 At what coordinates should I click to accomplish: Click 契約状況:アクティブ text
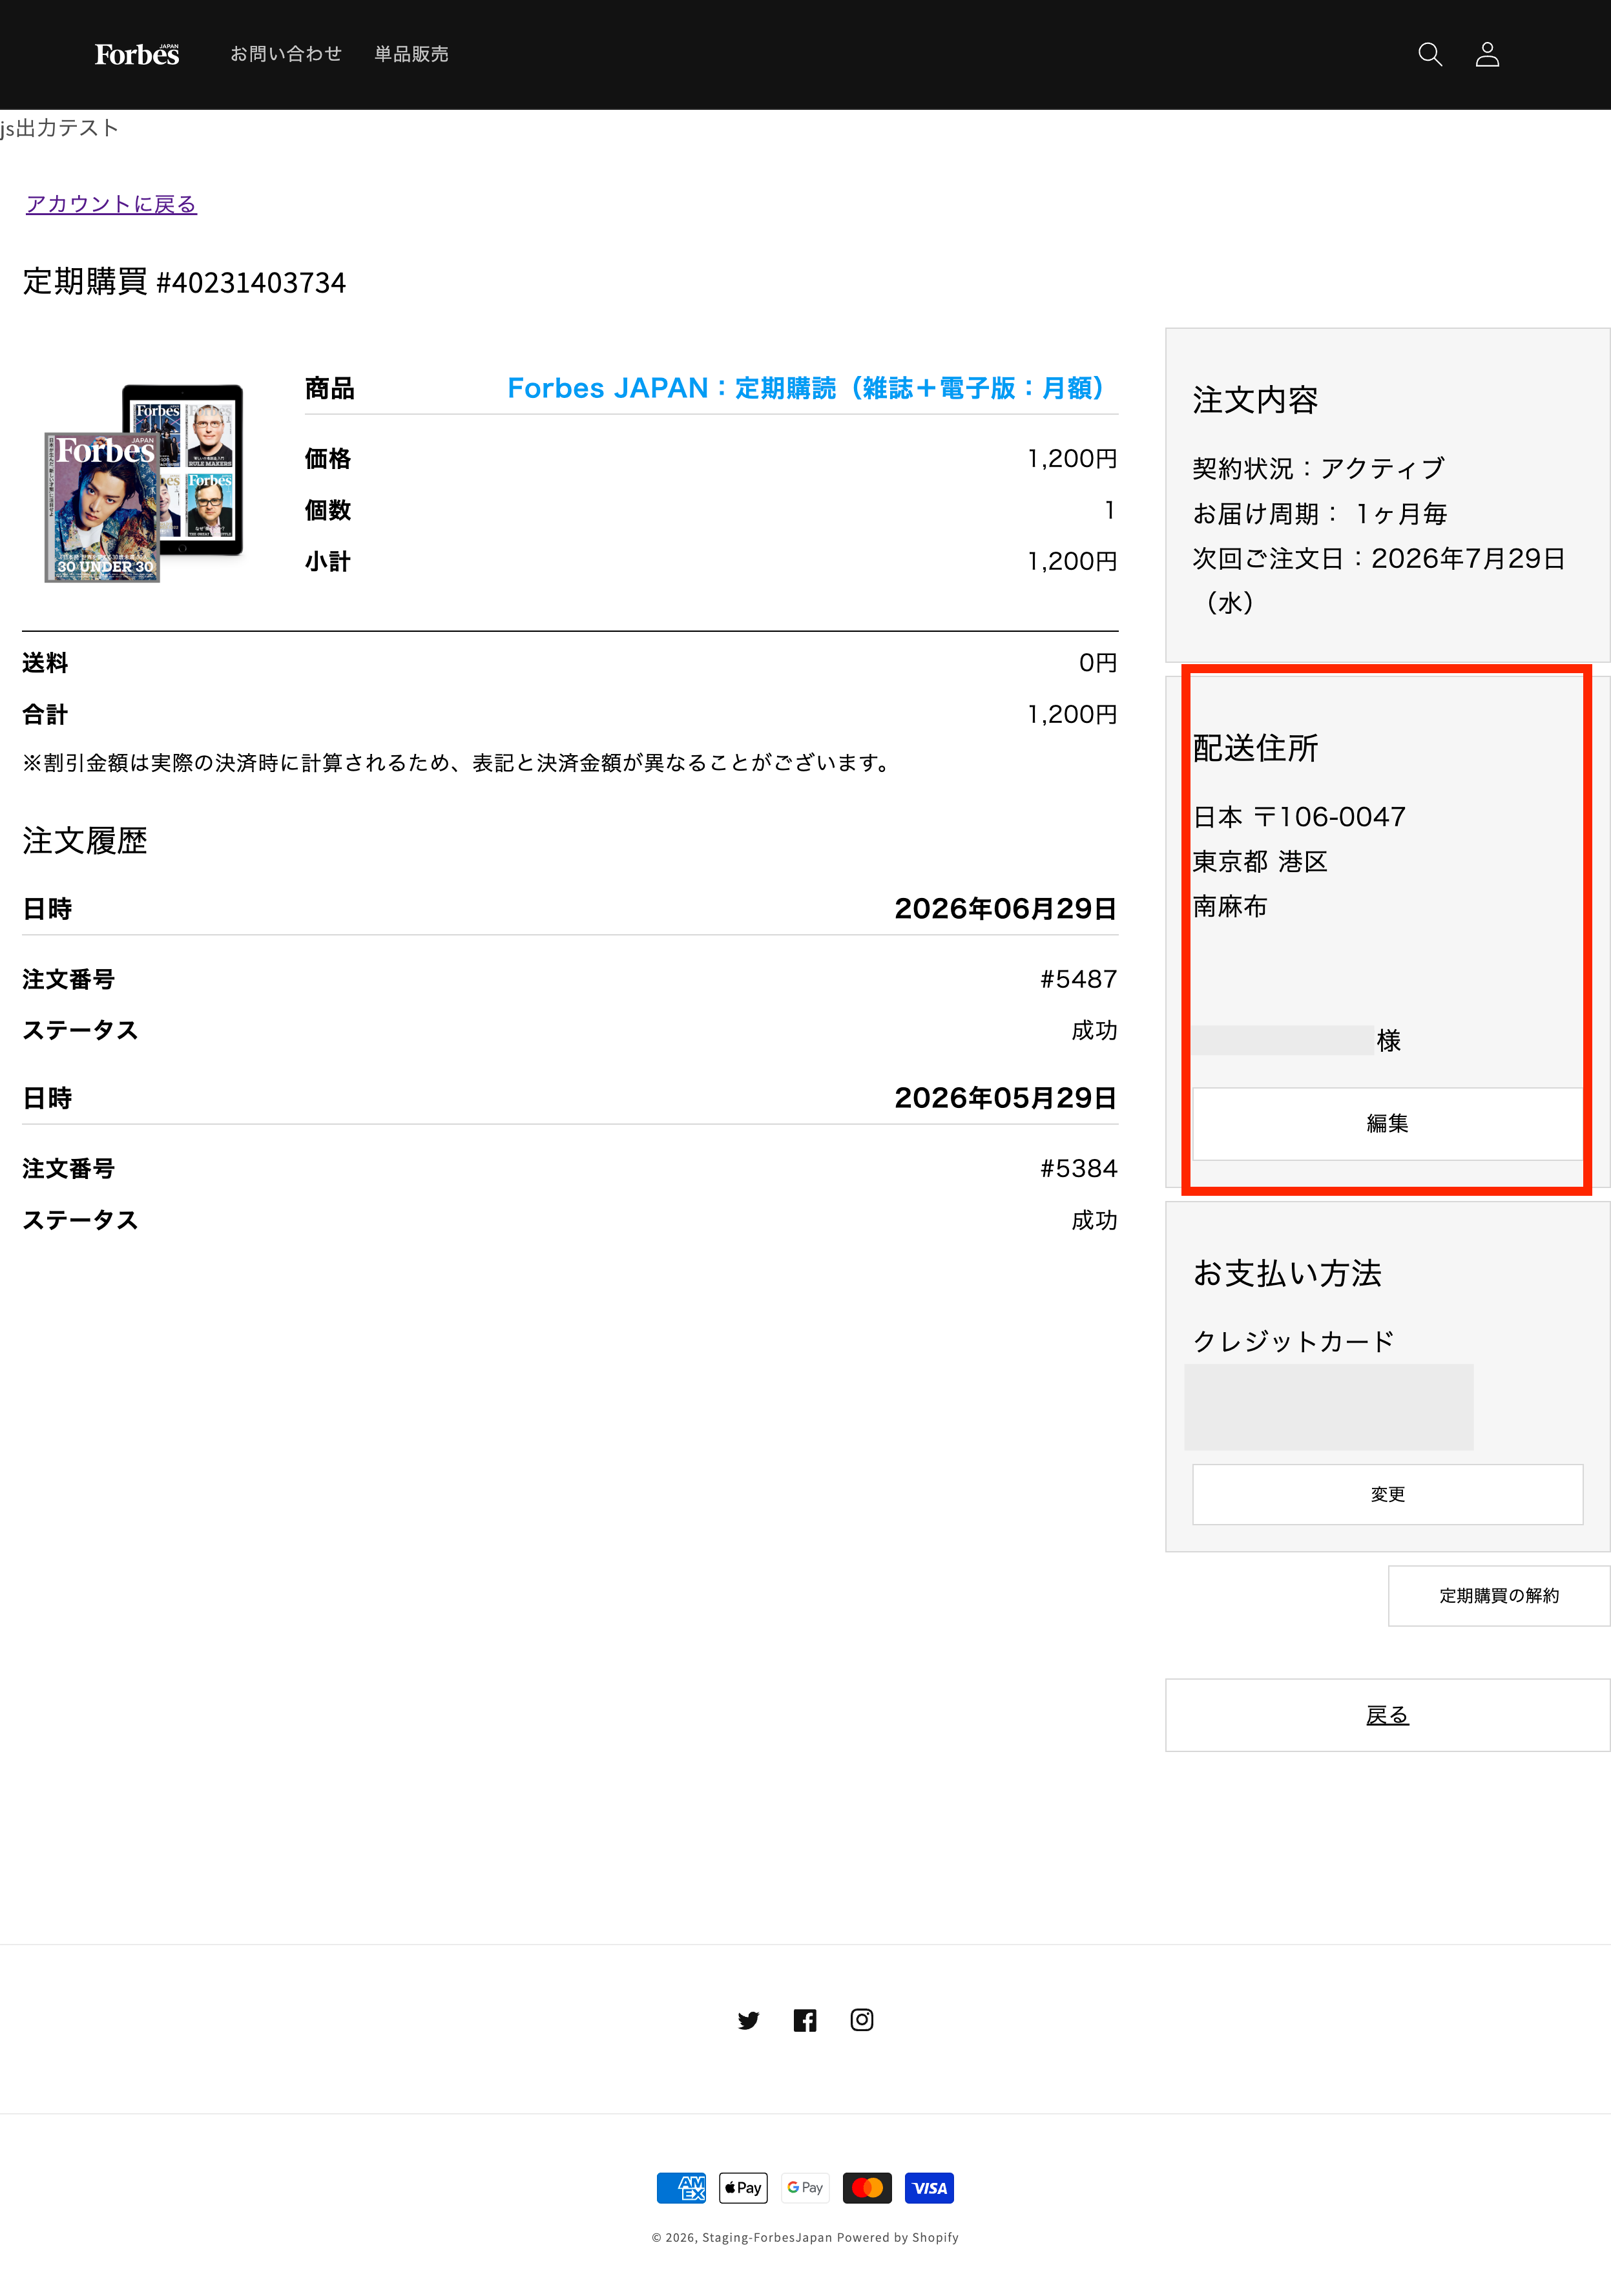[1319, 468]
